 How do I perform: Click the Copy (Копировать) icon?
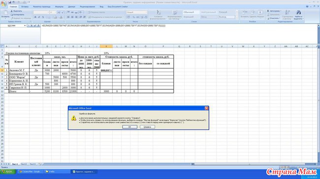point(12,15)
